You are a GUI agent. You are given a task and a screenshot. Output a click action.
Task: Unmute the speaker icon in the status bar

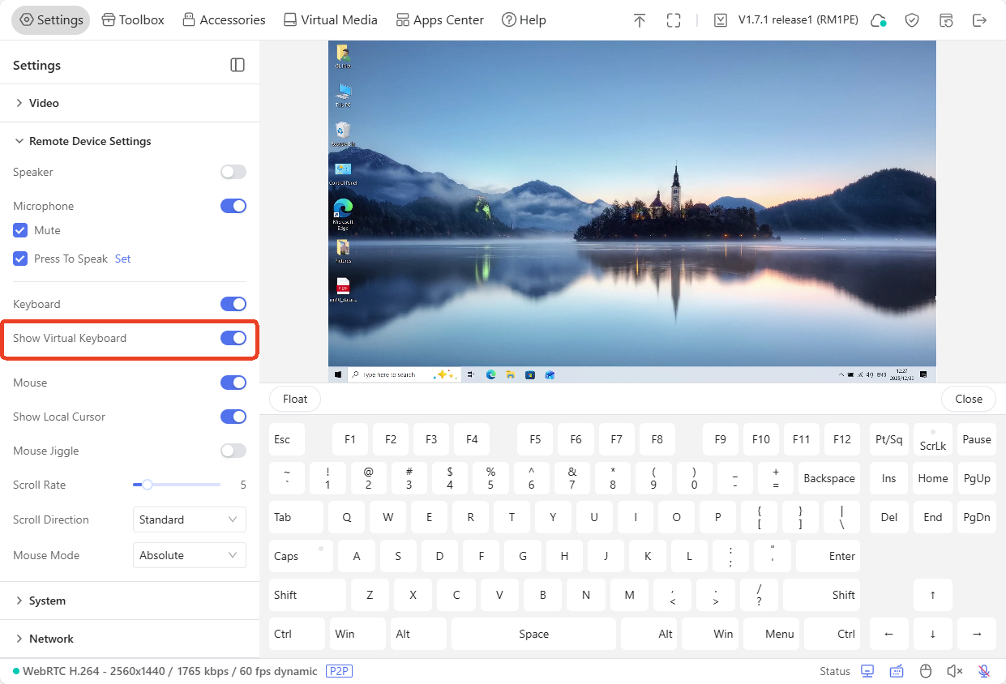click(x=955, y=671)
